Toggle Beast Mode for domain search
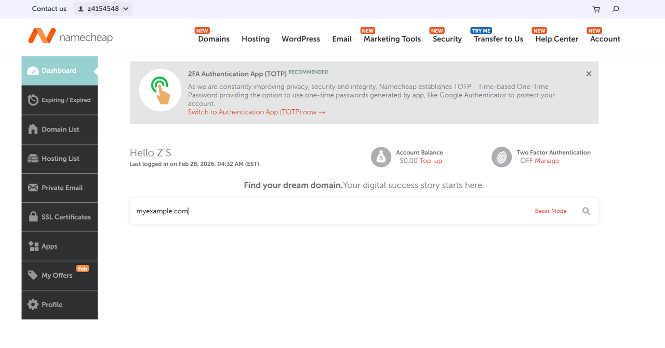 coord(551,211)
